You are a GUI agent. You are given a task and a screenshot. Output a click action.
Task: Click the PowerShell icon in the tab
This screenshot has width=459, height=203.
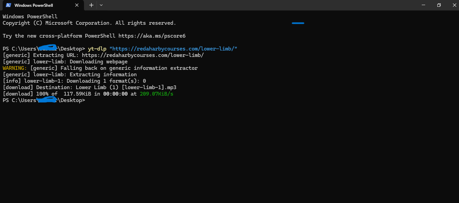(8, 5)
